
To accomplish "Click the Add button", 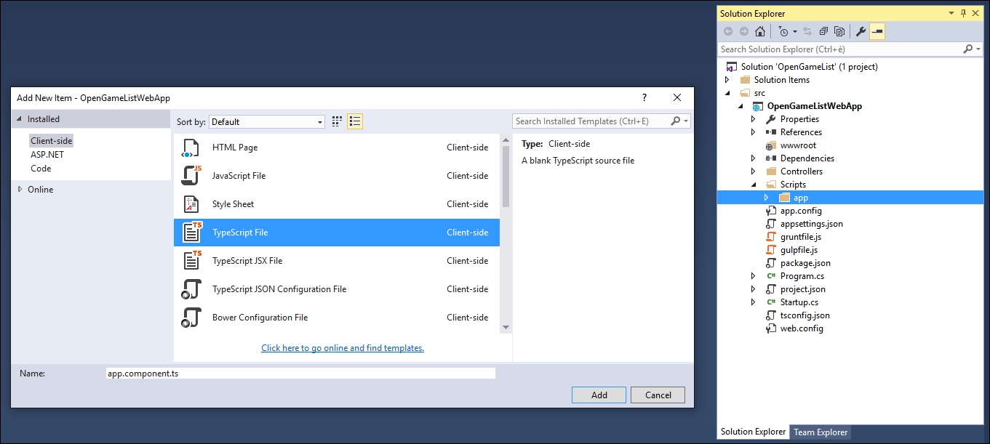I will tap(599, 395).
